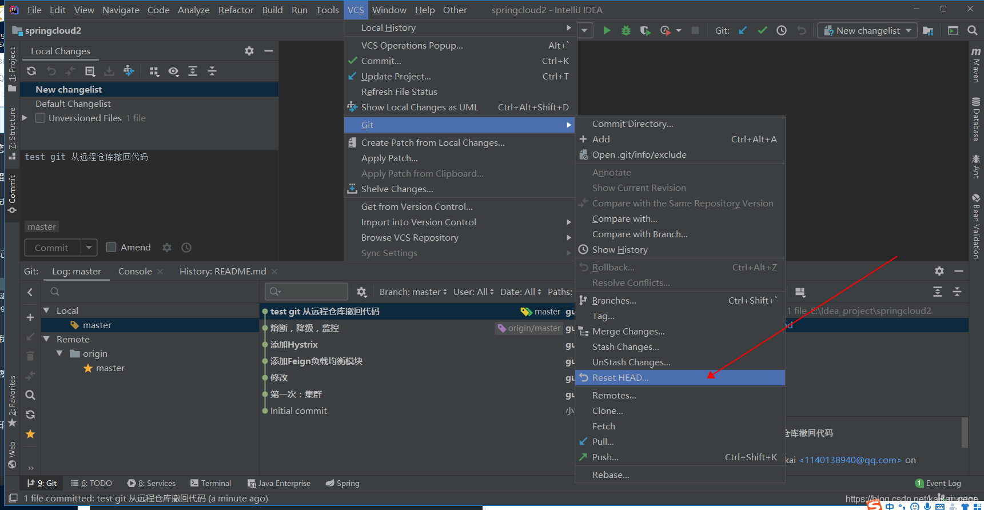
Task: Toggle preview eye icon in Local Changes
Action: (173, 71)
